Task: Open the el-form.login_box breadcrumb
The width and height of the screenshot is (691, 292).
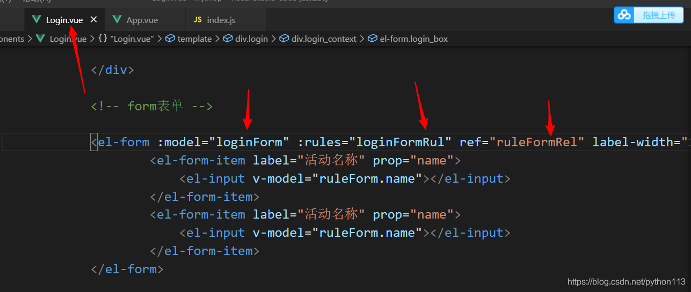Action: [413, 39]
